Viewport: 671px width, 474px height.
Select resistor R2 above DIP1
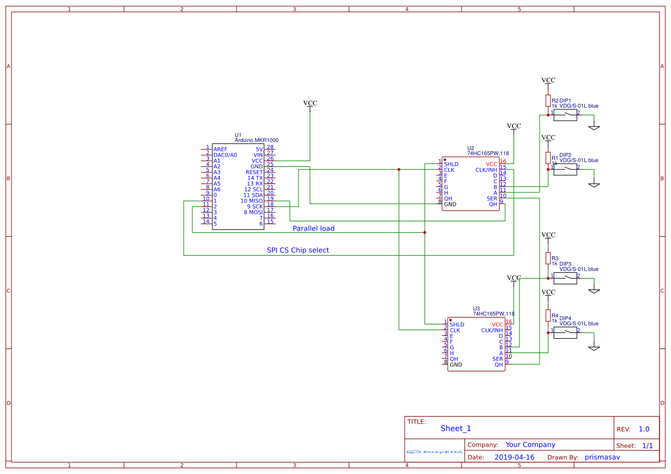coord(548,100)
